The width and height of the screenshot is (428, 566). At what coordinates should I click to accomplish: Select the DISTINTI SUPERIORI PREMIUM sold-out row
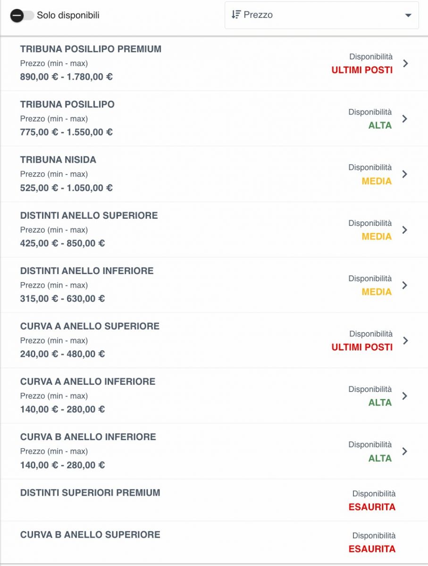214,500
